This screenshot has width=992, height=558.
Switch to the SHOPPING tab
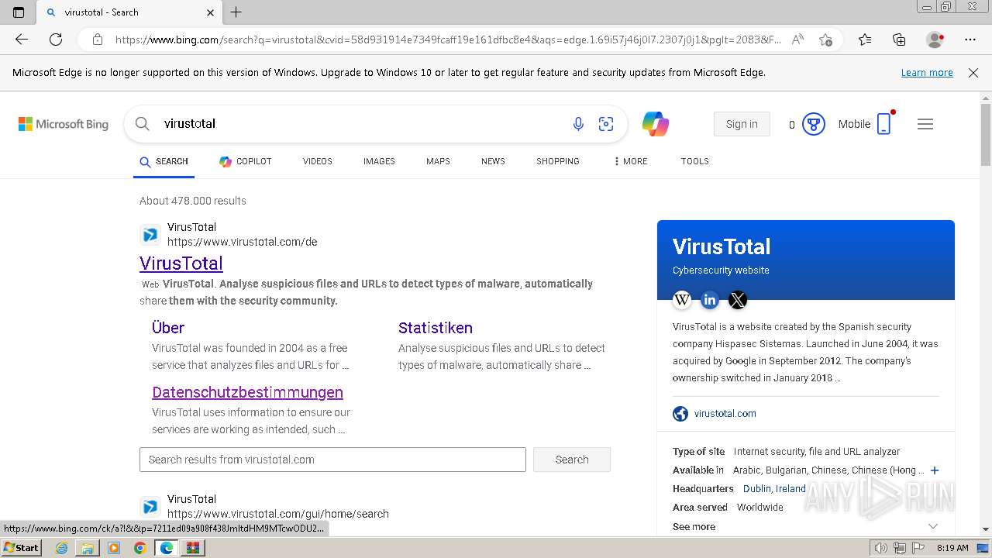click(558, 162)
